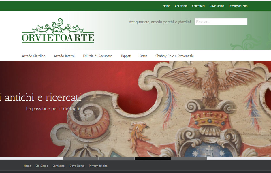This screenshot has height=173, width=271.
Task: Select the active black slideshow indicator
Action: pyautogui.click(x=153, y=159)
